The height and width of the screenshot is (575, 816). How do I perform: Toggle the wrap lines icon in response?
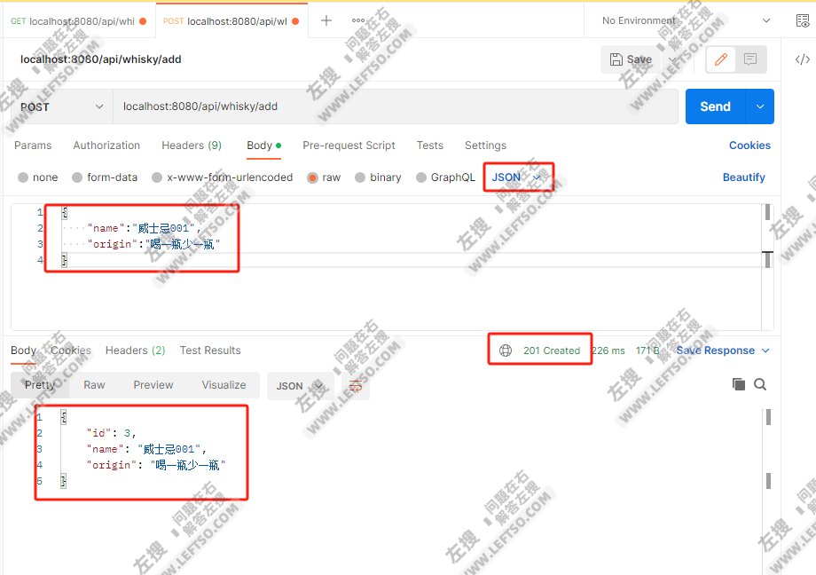(x=356, y=386)
